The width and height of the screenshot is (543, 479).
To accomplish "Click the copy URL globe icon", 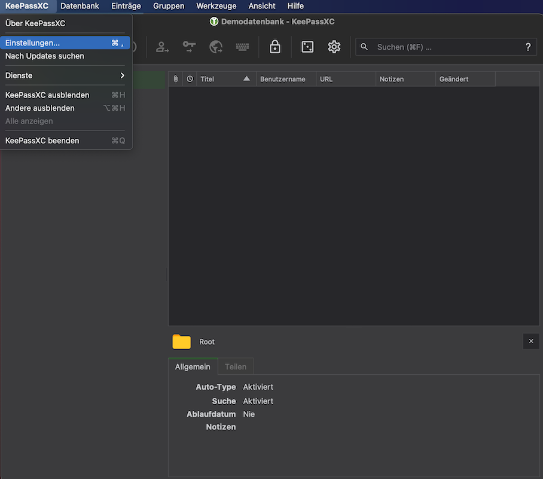I will click(x=216, y=47).
